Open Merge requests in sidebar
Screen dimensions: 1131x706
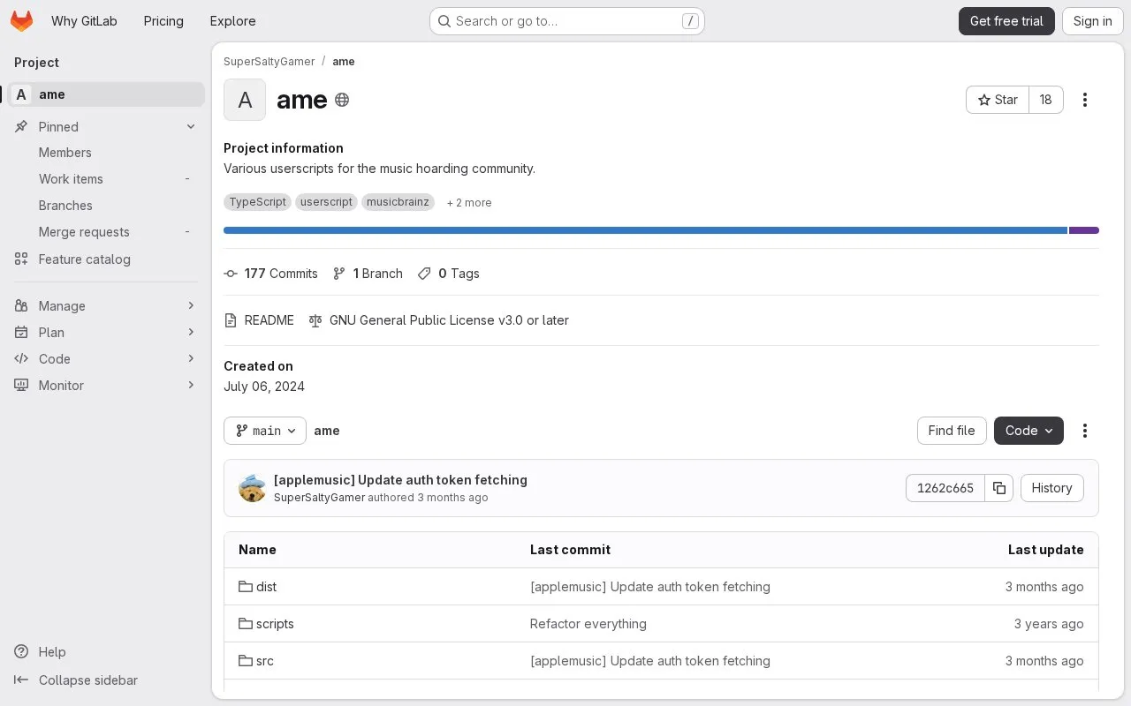point(106,232)
